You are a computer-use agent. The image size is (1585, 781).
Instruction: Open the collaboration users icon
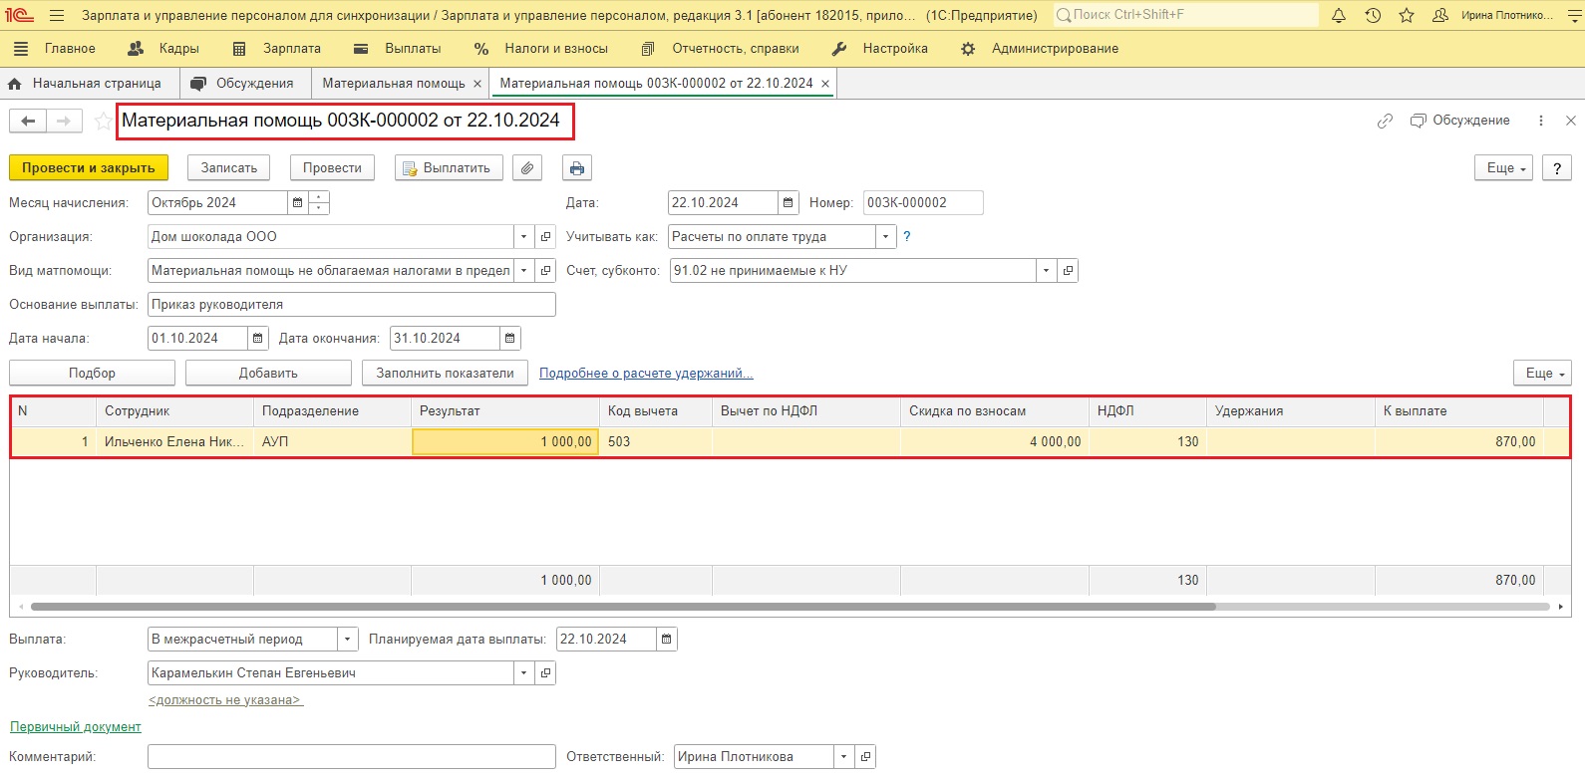click(1439, 15)
